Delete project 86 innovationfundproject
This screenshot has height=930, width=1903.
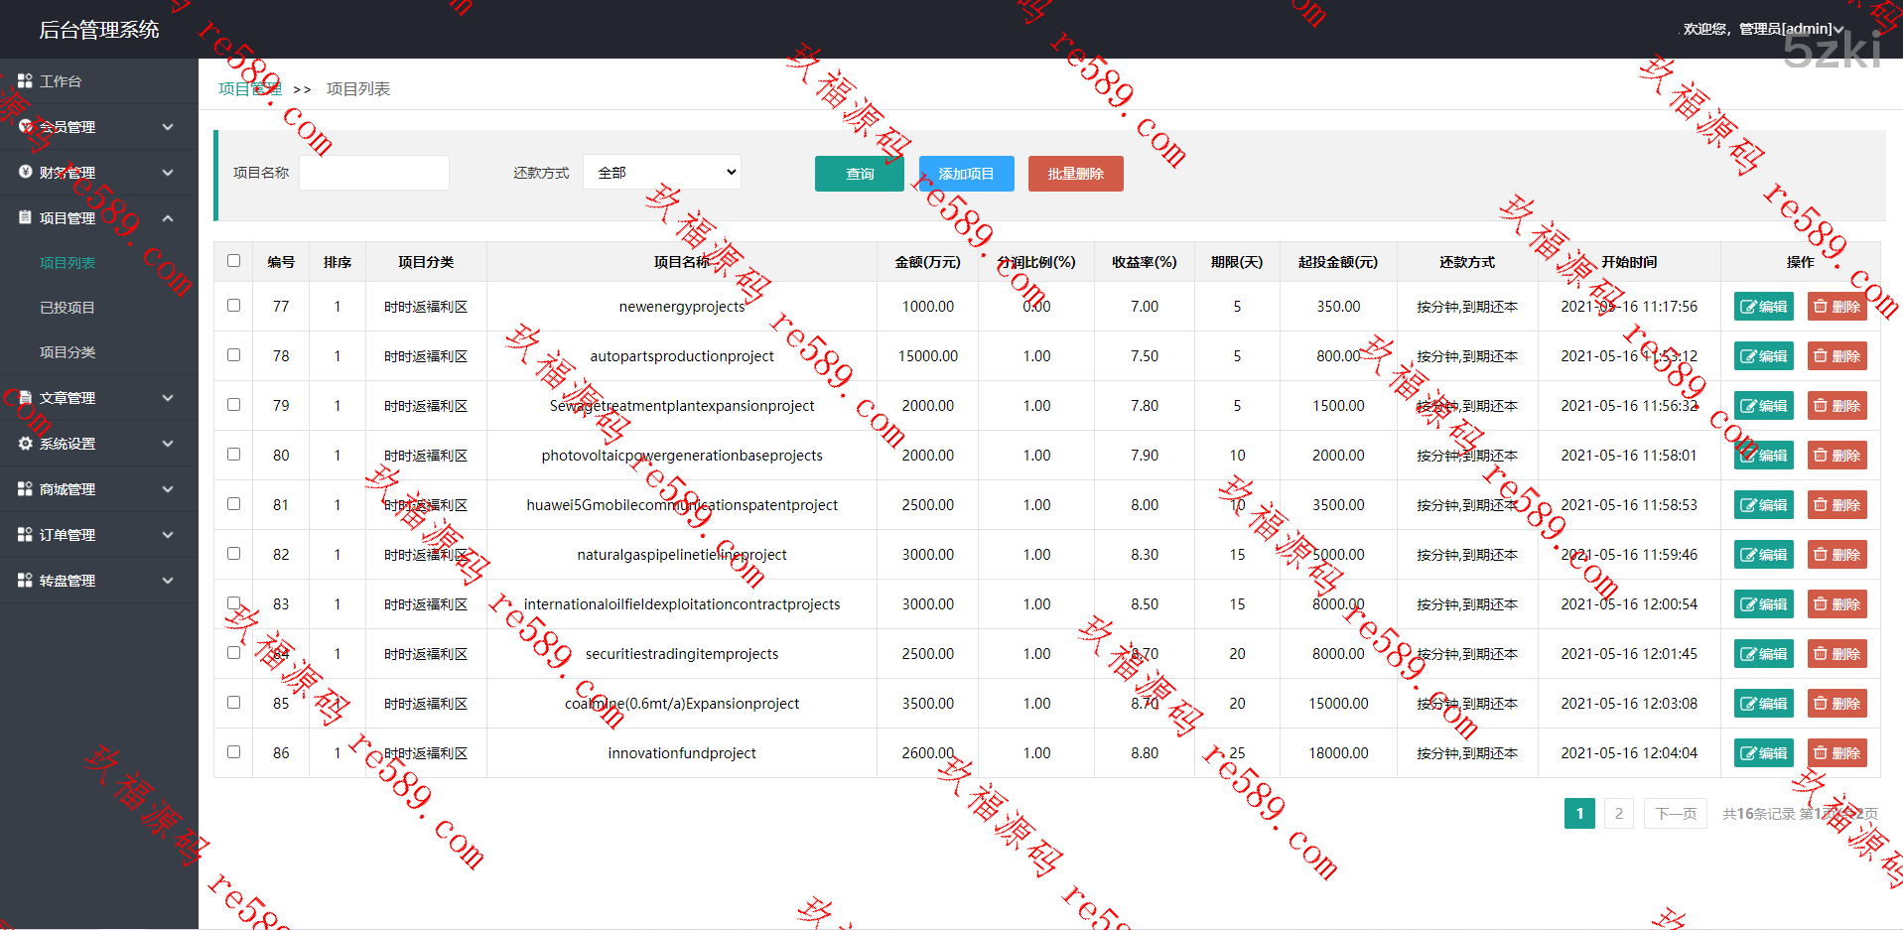(1836, 753)
